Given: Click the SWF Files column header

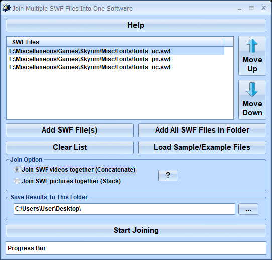Looking at the screenshot, I should click(116, 42).
